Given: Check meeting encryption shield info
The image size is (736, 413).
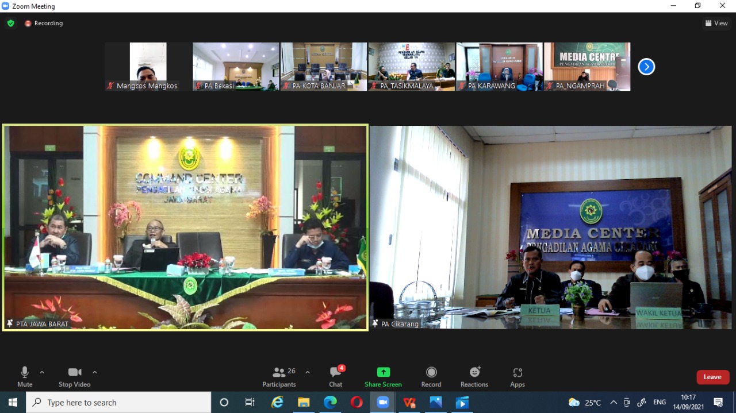Looking at the screenshot, I should coord(11,24).
